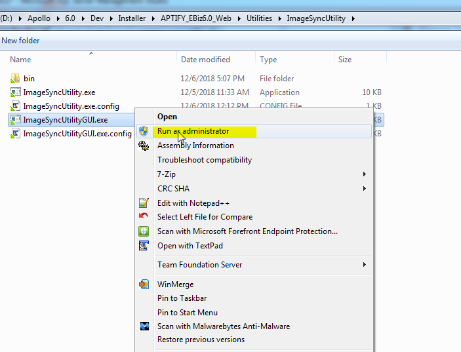Viewport: 461px width, 352px height.
Task: Choose Scan with Malwarebytes Anti-Malware
Action: click(224, 326)
